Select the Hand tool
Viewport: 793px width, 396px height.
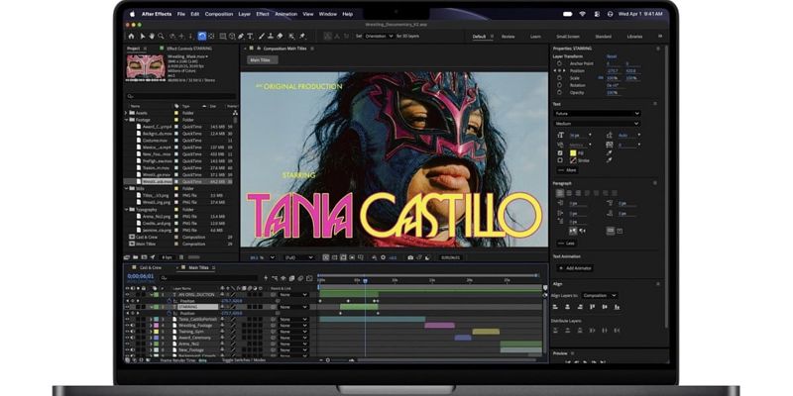click(x=152, y=36)
